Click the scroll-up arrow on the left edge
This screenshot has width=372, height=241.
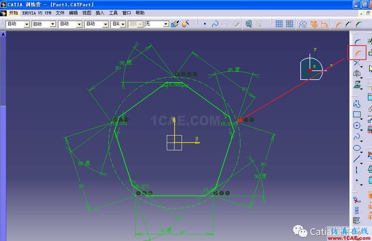point(3,34)
